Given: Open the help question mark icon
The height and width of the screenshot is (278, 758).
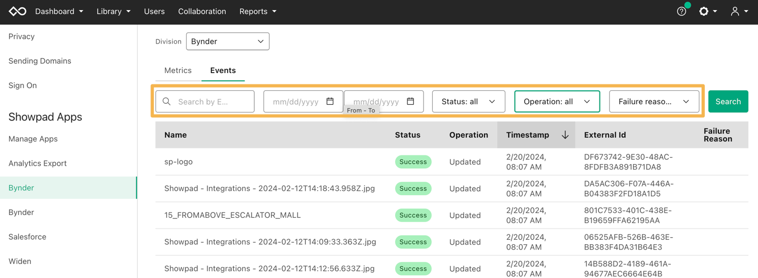Looking at the screenshot, I should tap(682, 11).
